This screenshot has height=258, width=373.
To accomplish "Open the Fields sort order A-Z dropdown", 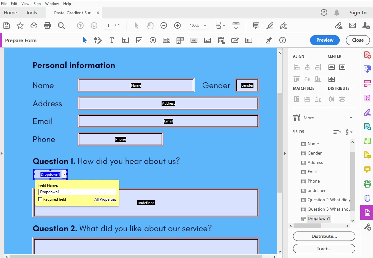I will tap(349, 132).
